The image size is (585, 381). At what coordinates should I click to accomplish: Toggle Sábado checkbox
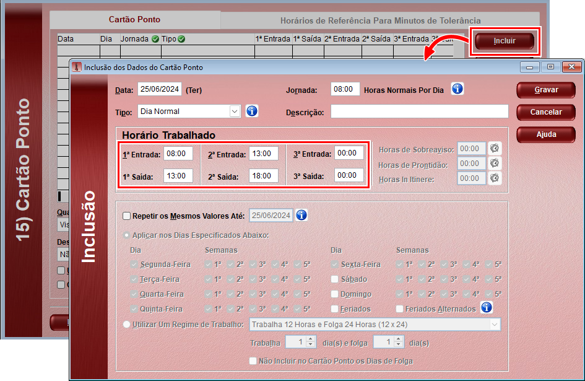335,279
